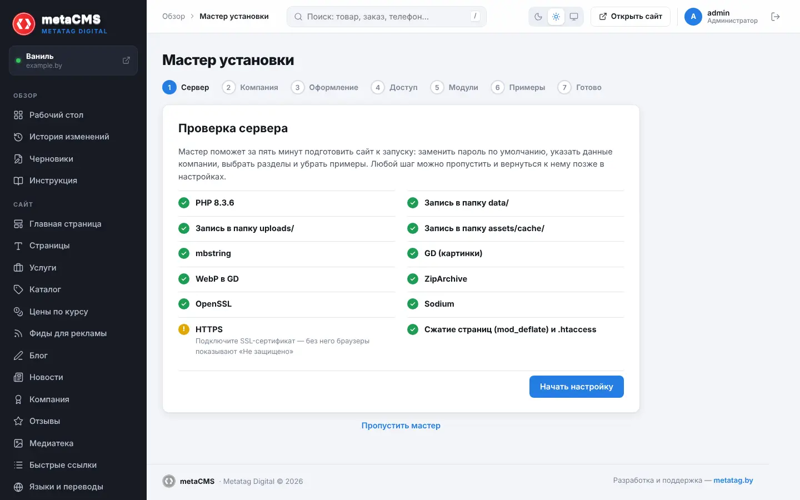Screen dimensions: 800x500
Task: Click the Главная страница layout icon
Action: [18, 224]
